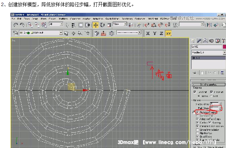
Task: Choose the Select Object arrow tool
Action: click(x=67, y=25)
